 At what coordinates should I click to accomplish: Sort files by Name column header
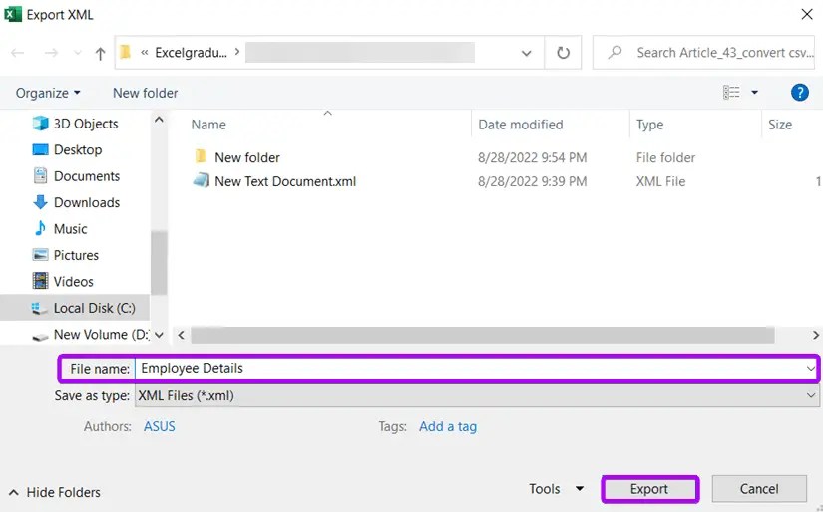click(208, 125)
